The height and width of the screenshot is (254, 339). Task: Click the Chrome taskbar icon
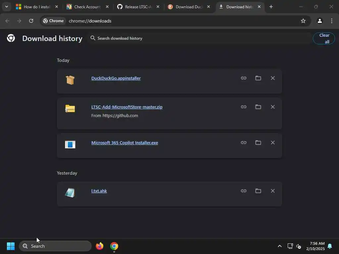114,246
